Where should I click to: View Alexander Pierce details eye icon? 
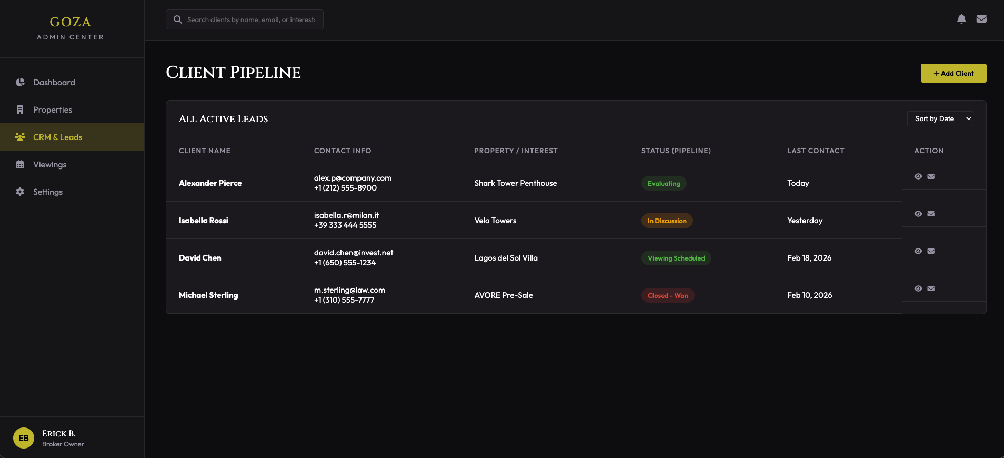pyautogui.click(x=918, y=176)
